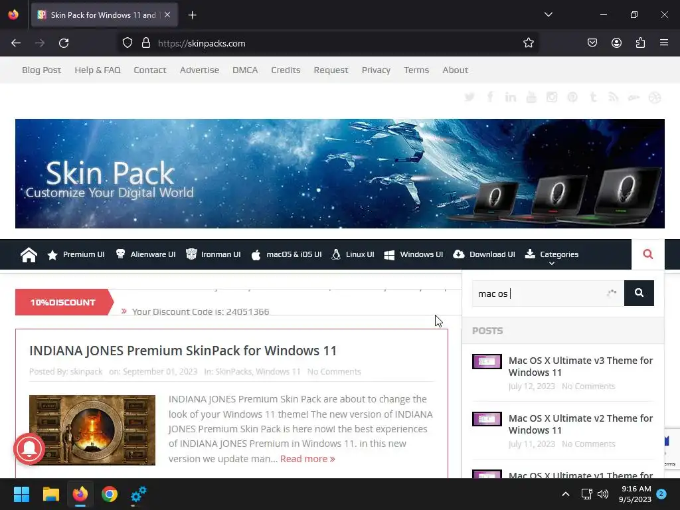Open File Explorer from taskbar
The height and width of the screenshot is (510, 680).
click(50, 494)
